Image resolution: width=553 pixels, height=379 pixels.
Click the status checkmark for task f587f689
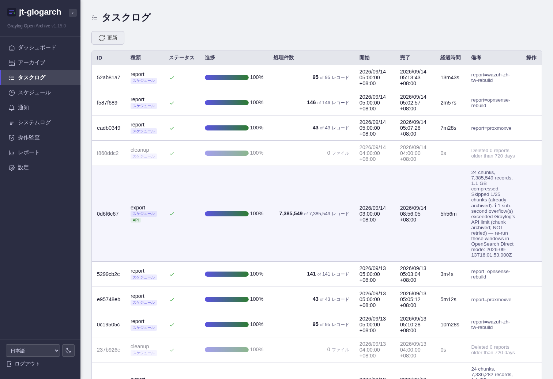[x=172, y=103]
